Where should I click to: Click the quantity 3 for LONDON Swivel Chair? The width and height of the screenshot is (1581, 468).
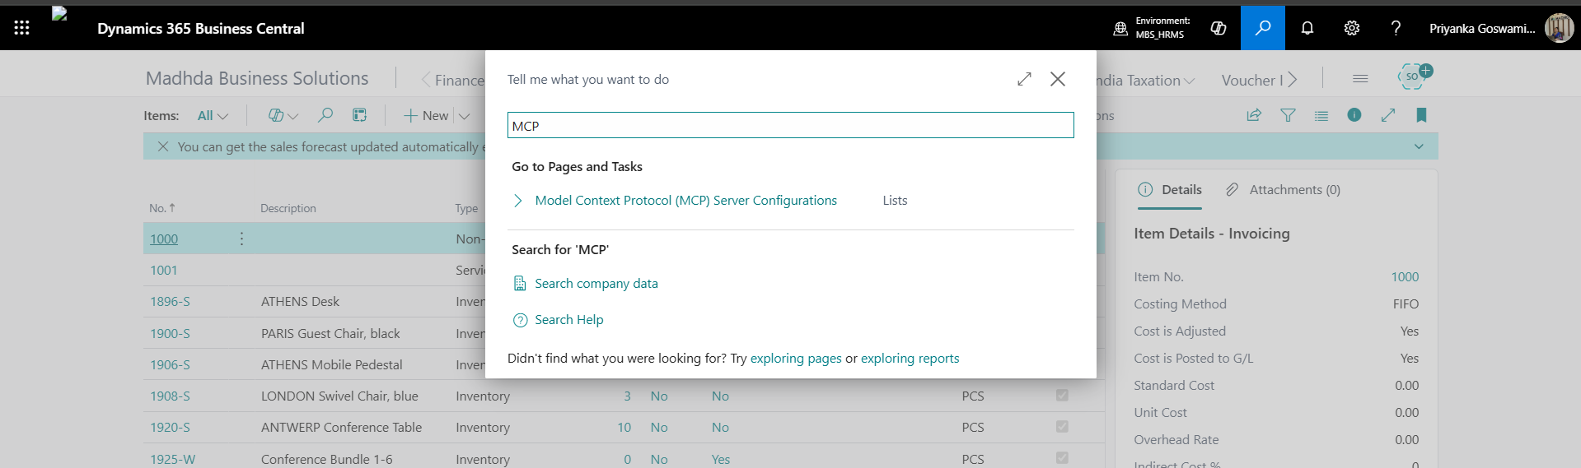pyautogui.click(x=628, y=396)
